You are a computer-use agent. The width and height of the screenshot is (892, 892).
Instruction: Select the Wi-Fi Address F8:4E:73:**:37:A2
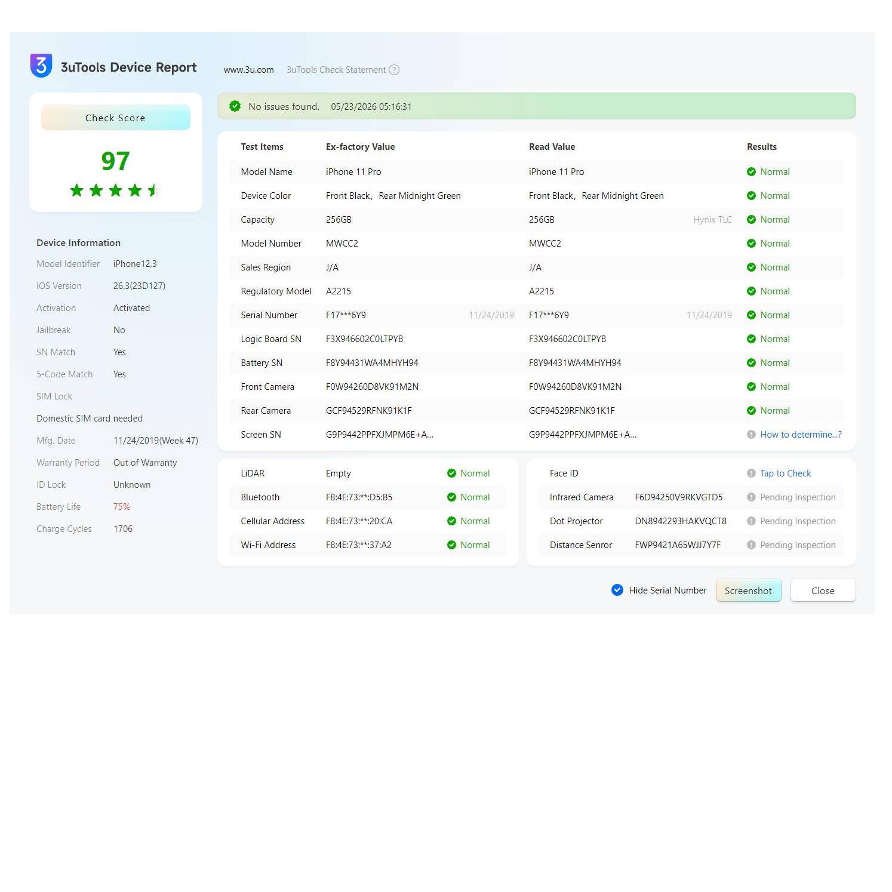359,545
